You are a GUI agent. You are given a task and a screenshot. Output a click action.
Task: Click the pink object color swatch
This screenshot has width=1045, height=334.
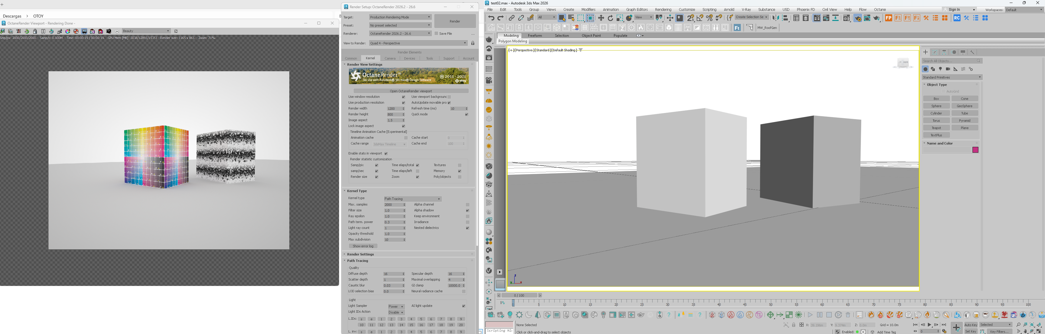coord(975,150)
